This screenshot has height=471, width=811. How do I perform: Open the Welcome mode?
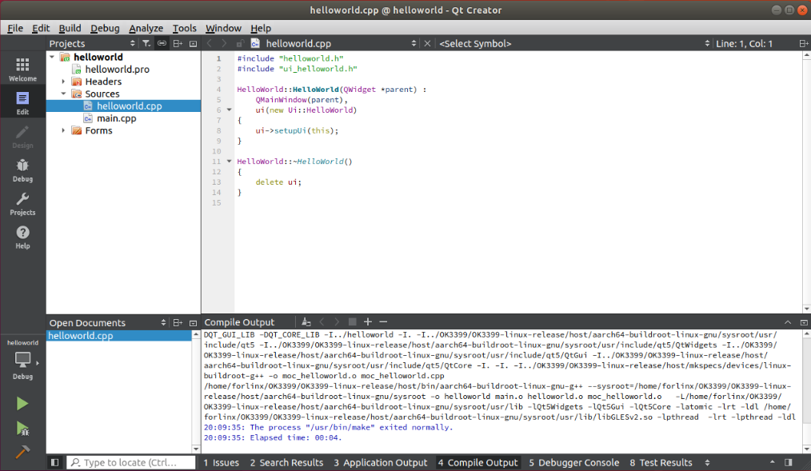(x=22, y=70)
